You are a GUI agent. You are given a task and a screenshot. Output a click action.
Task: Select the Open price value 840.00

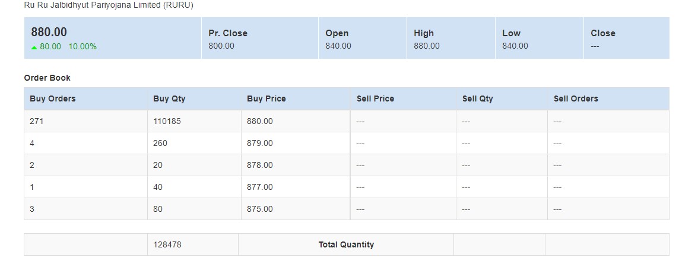point(338,46)
